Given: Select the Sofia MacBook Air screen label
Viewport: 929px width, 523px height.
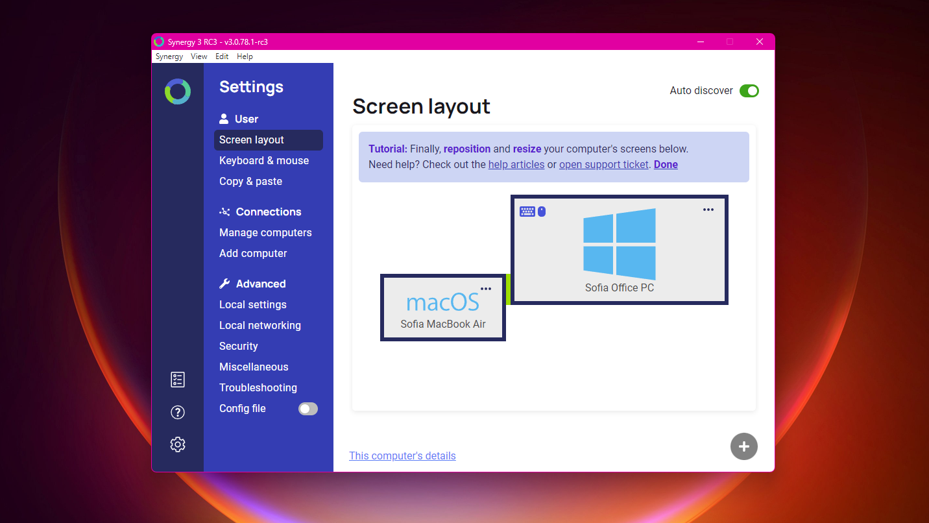Looking at the screenshot, I should click(x=443, y=324).
